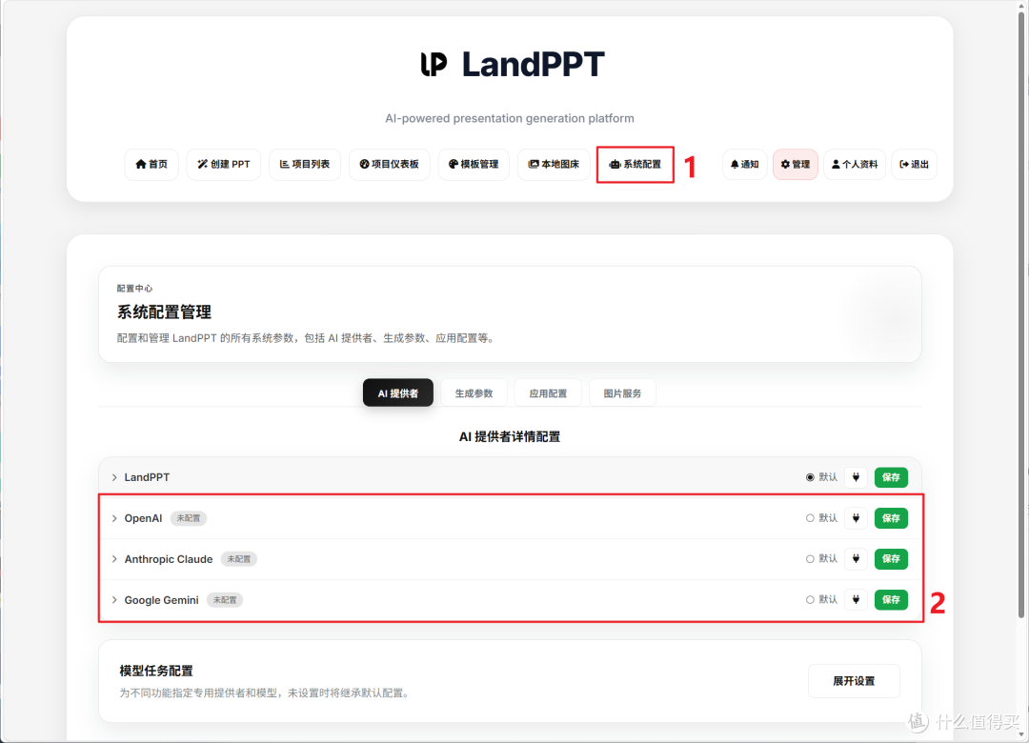Save the Google Gemini settings
Image resolution: width=1029 pixels, height=743 pixels.
(891, 599)
